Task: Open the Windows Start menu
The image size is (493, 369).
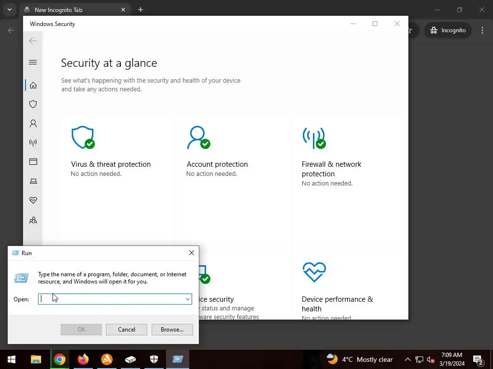Action: [x=12, y=359]
